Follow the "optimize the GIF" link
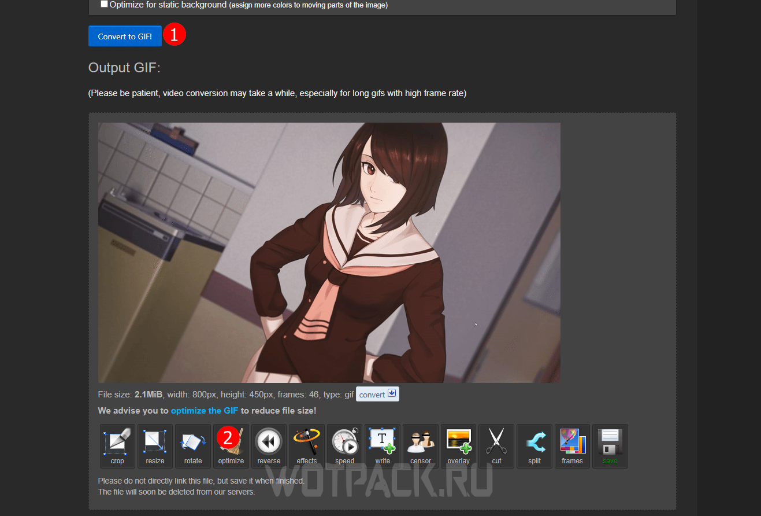Viewport: 761px width, 516px height. click(x=205, y=411)
